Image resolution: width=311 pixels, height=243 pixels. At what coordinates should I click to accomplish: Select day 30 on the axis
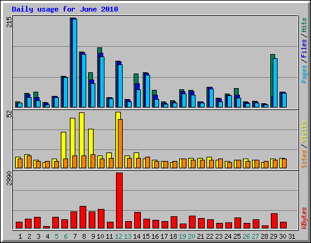pos(282,236)
